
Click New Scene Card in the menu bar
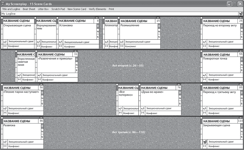pyautogui.click(x=77, y=9)
